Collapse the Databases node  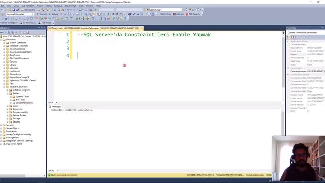click(1, 40)
